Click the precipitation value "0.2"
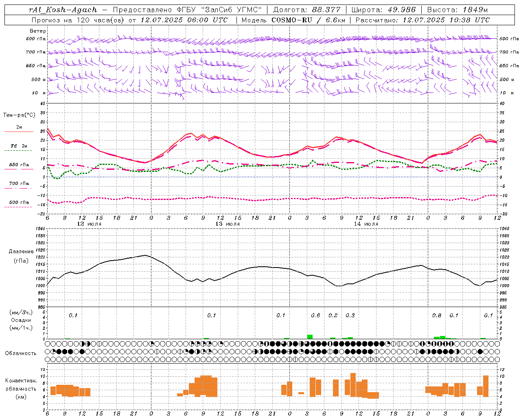 pos(333,315)
